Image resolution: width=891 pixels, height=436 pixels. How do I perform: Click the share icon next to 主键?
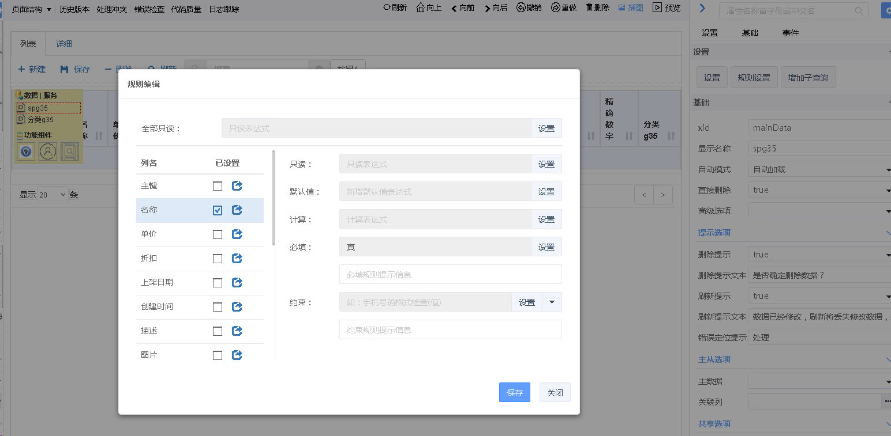coord(237,186)
